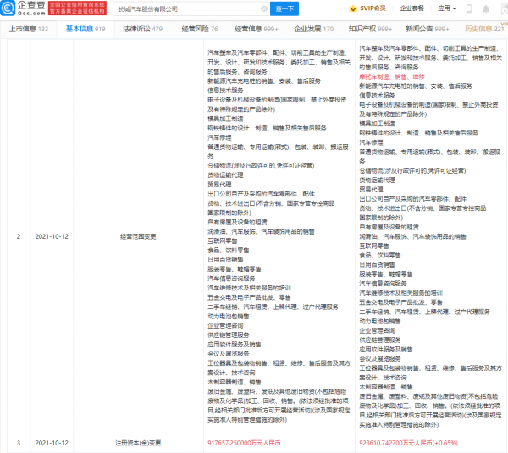The height and width of the screenshot is (453, 508).
Task: Click 应用软件服务及销售 in the right scope column
Action: 386,350
